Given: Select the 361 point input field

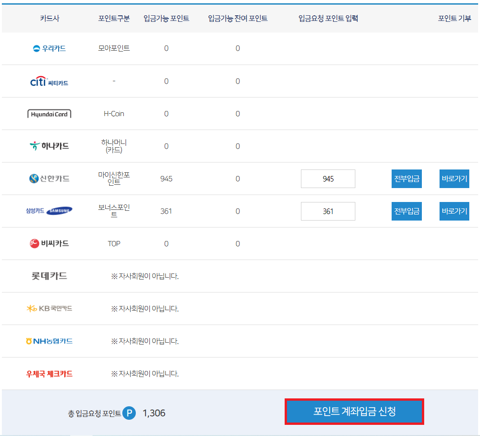Looking at the screenshot, I should point(328,211).
